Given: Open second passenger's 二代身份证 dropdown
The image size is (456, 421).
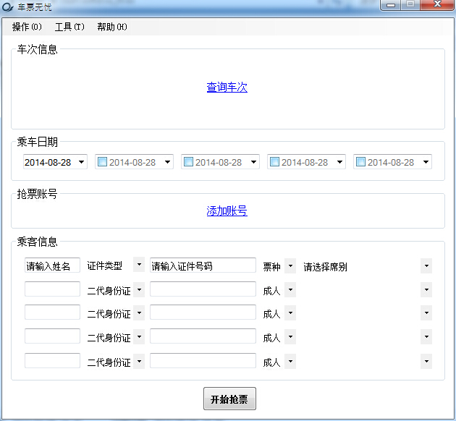Looking at the screenshot, I should (x=139, y=313).
